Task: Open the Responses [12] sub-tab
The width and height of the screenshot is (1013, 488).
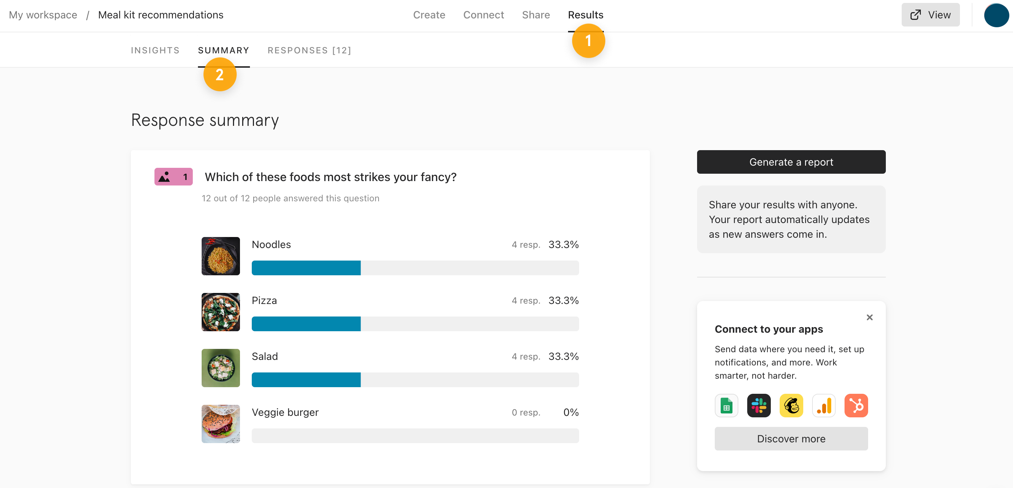Action: click(309, 50)
